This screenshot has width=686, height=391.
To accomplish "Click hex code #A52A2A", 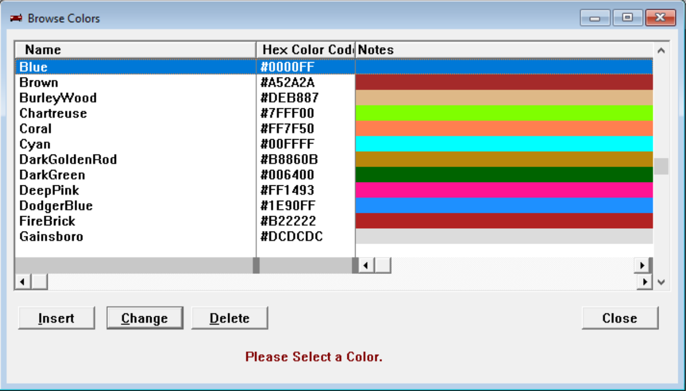I will tap(287, 82).
